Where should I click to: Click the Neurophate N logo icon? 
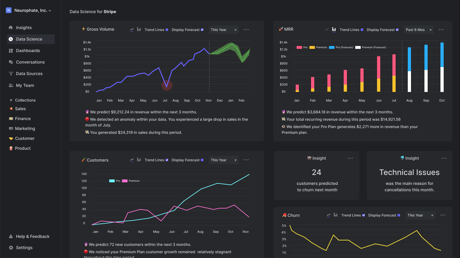click(x=9, y=10)
